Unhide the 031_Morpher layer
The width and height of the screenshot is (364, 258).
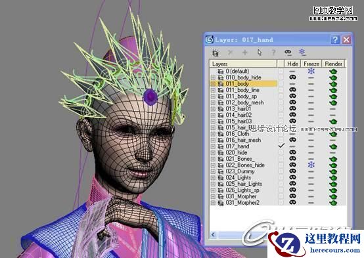(293, 196)
